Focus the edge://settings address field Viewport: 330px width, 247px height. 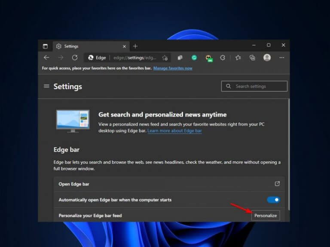pyautogui.click(x=134, y=58)
